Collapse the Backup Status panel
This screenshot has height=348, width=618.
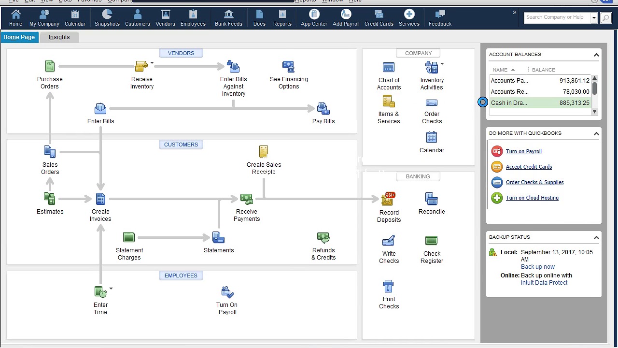[596, 237]
